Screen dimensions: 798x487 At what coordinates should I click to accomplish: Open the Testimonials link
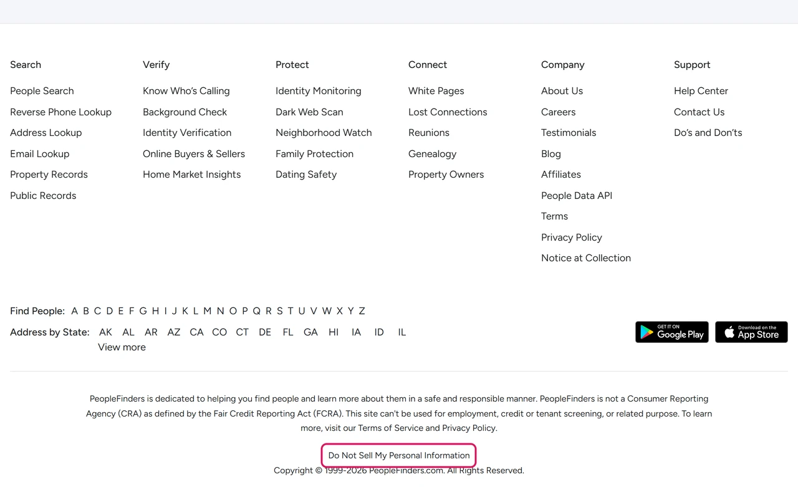(x=569, y=133)
